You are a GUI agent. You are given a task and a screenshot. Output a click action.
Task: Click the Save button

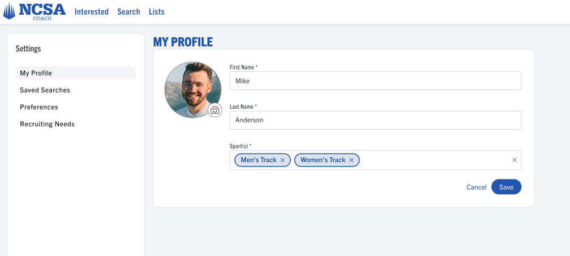pyautogui.click(x=507, y=187)
